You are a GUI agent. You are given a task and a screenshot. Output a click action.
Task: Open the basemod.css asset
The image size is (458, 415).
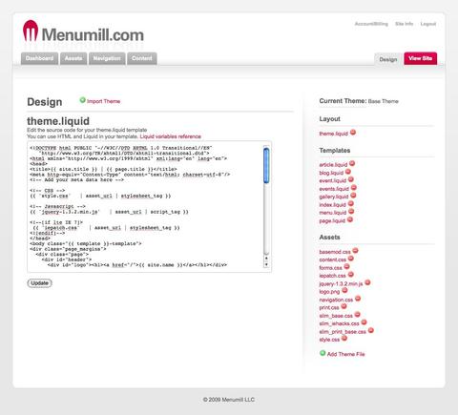click(335, 252)
